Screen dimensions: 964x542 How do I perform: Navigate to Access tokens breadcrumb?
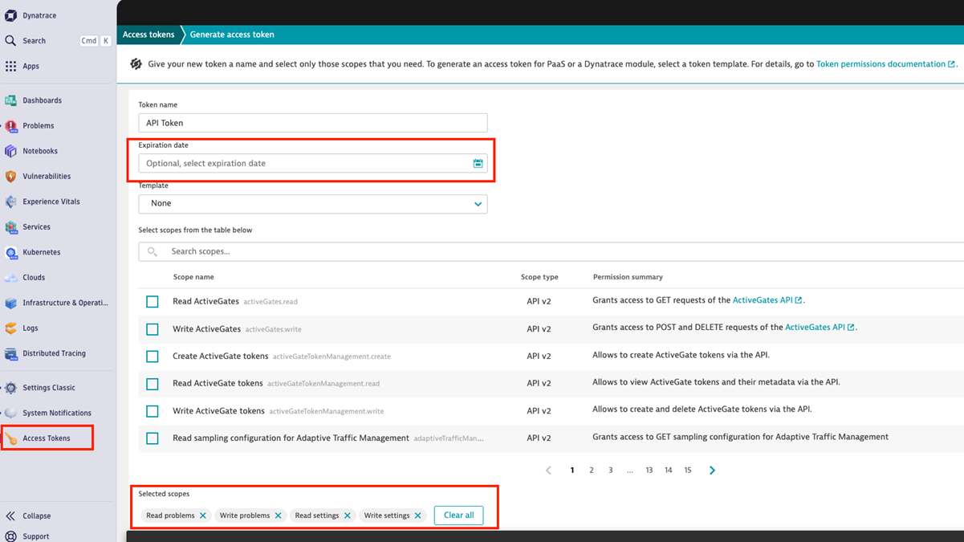[148, 35]
